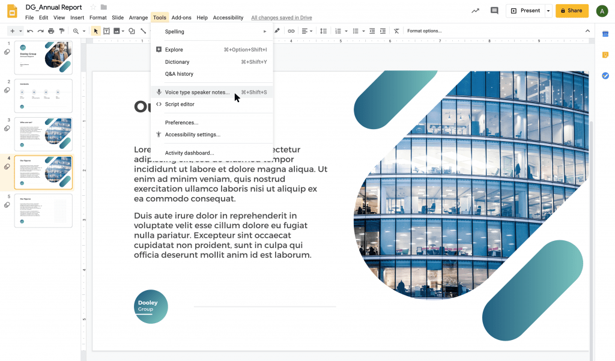Activate the Select cursor tool
This screenshot has width=615, height=361.
pos(95,31)
